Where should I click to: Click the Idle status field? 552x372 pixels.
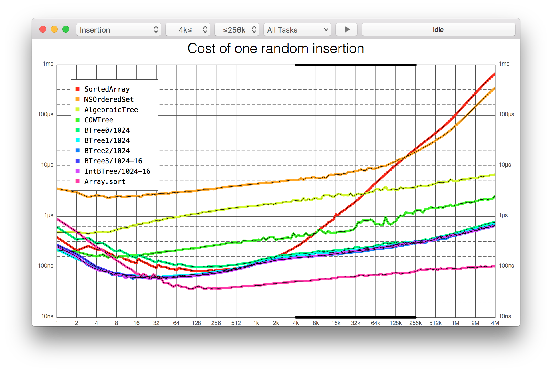point(438,30)
